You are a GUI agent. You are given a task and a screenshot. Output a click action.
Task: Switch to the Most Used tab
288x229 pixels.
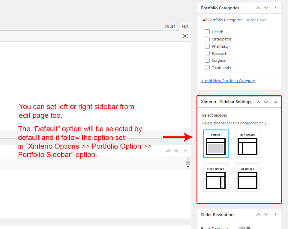[256, 20]
